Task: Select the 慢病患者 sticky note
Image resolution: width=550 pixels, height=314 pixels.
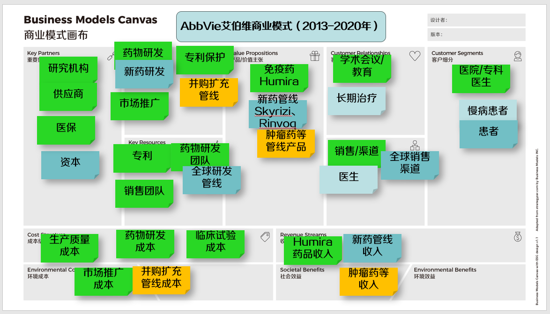Action: click(488, 110)
